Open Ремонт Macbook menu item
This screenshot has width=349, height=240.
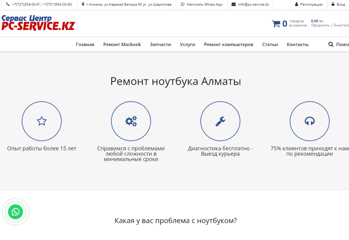(x=122, y=44)
